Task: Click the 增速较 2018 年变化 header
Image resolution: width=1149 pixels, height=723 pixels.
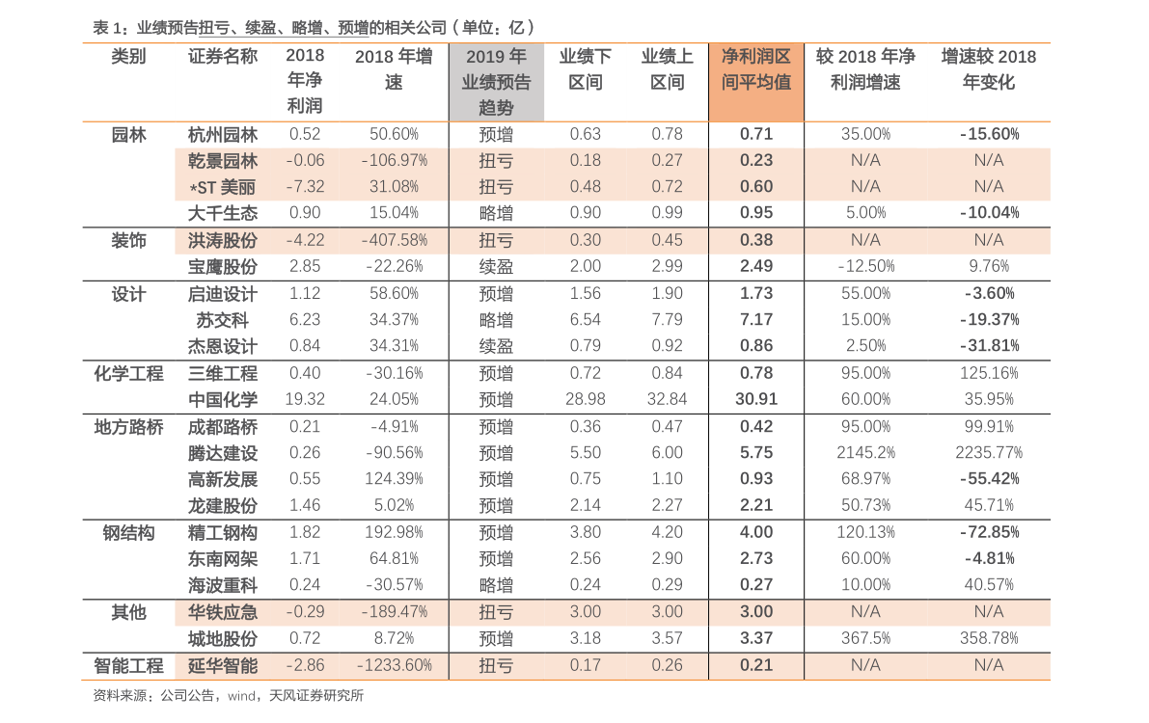Action: [989, 68]
